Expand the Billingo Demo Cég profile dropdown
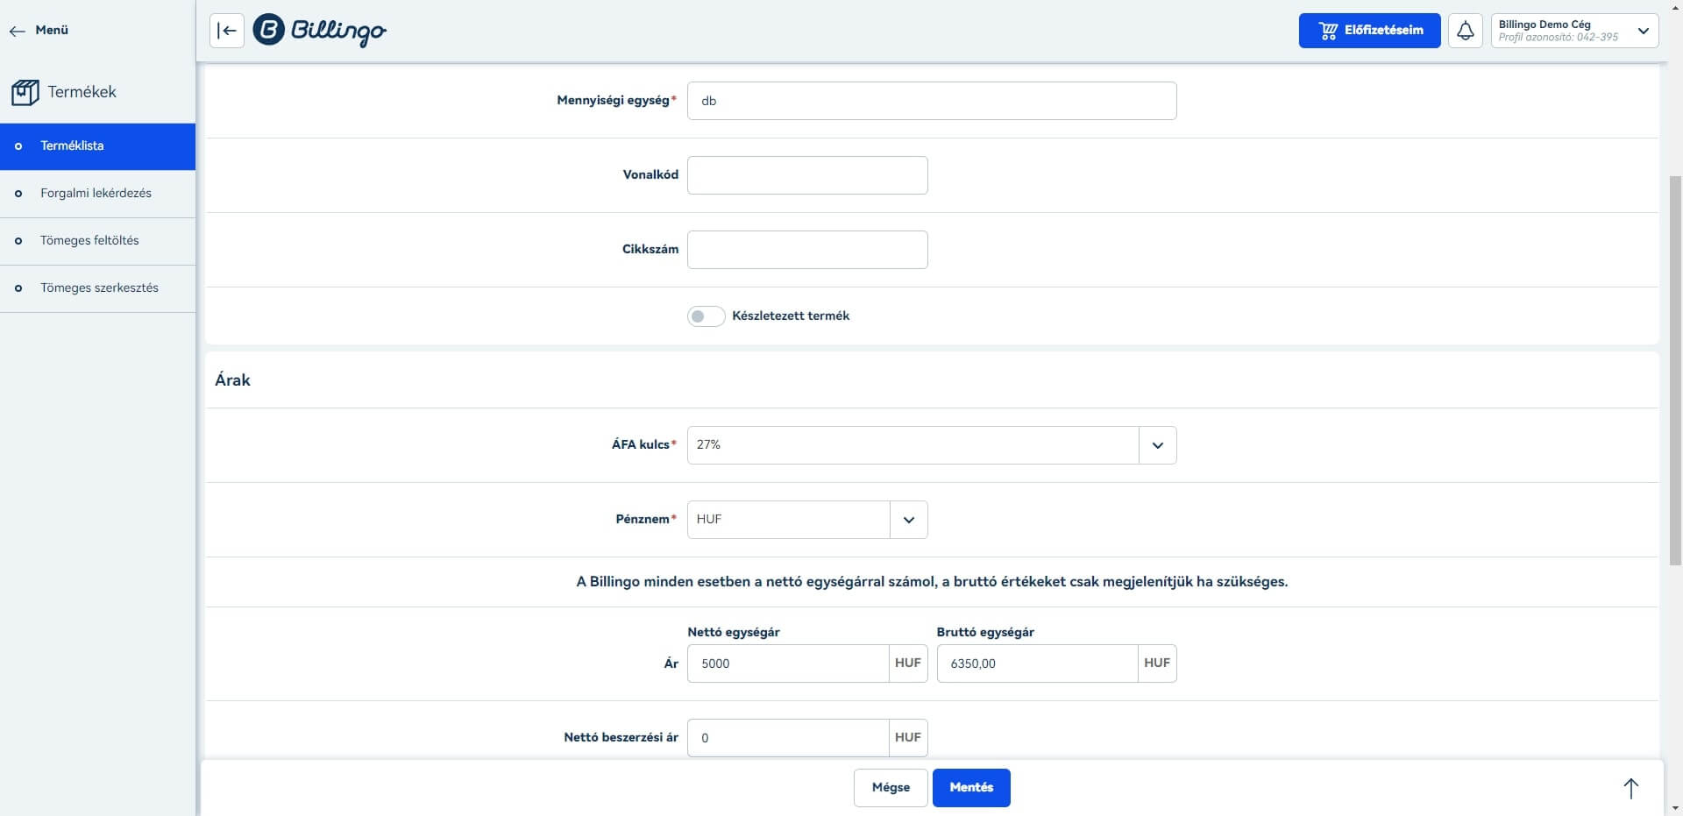The height and width of the screenshot is (816, 1683). tap(1644, 32)
